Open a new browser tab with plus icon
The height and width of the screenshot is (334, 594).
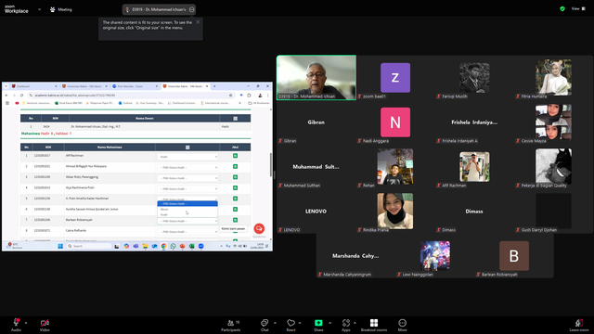point(214,86)
